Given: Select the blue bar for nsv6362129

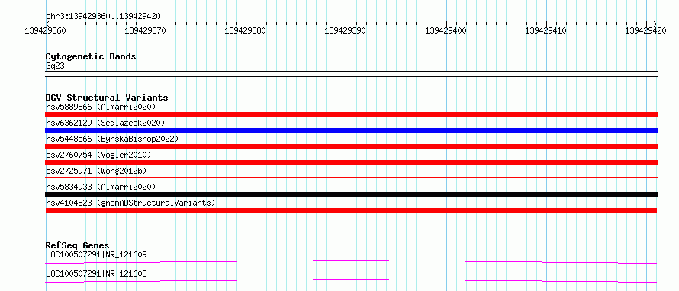Looking at the screenshot, I should (351, 130).
